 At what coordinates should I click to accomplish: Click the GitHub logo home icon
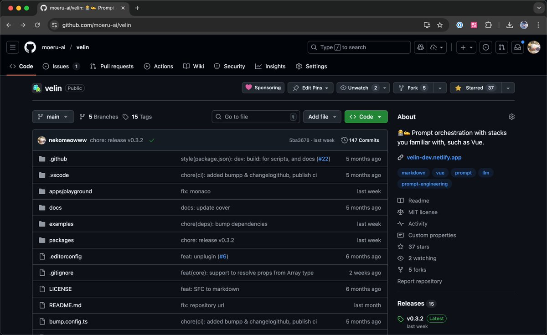(x=30, y=47)
